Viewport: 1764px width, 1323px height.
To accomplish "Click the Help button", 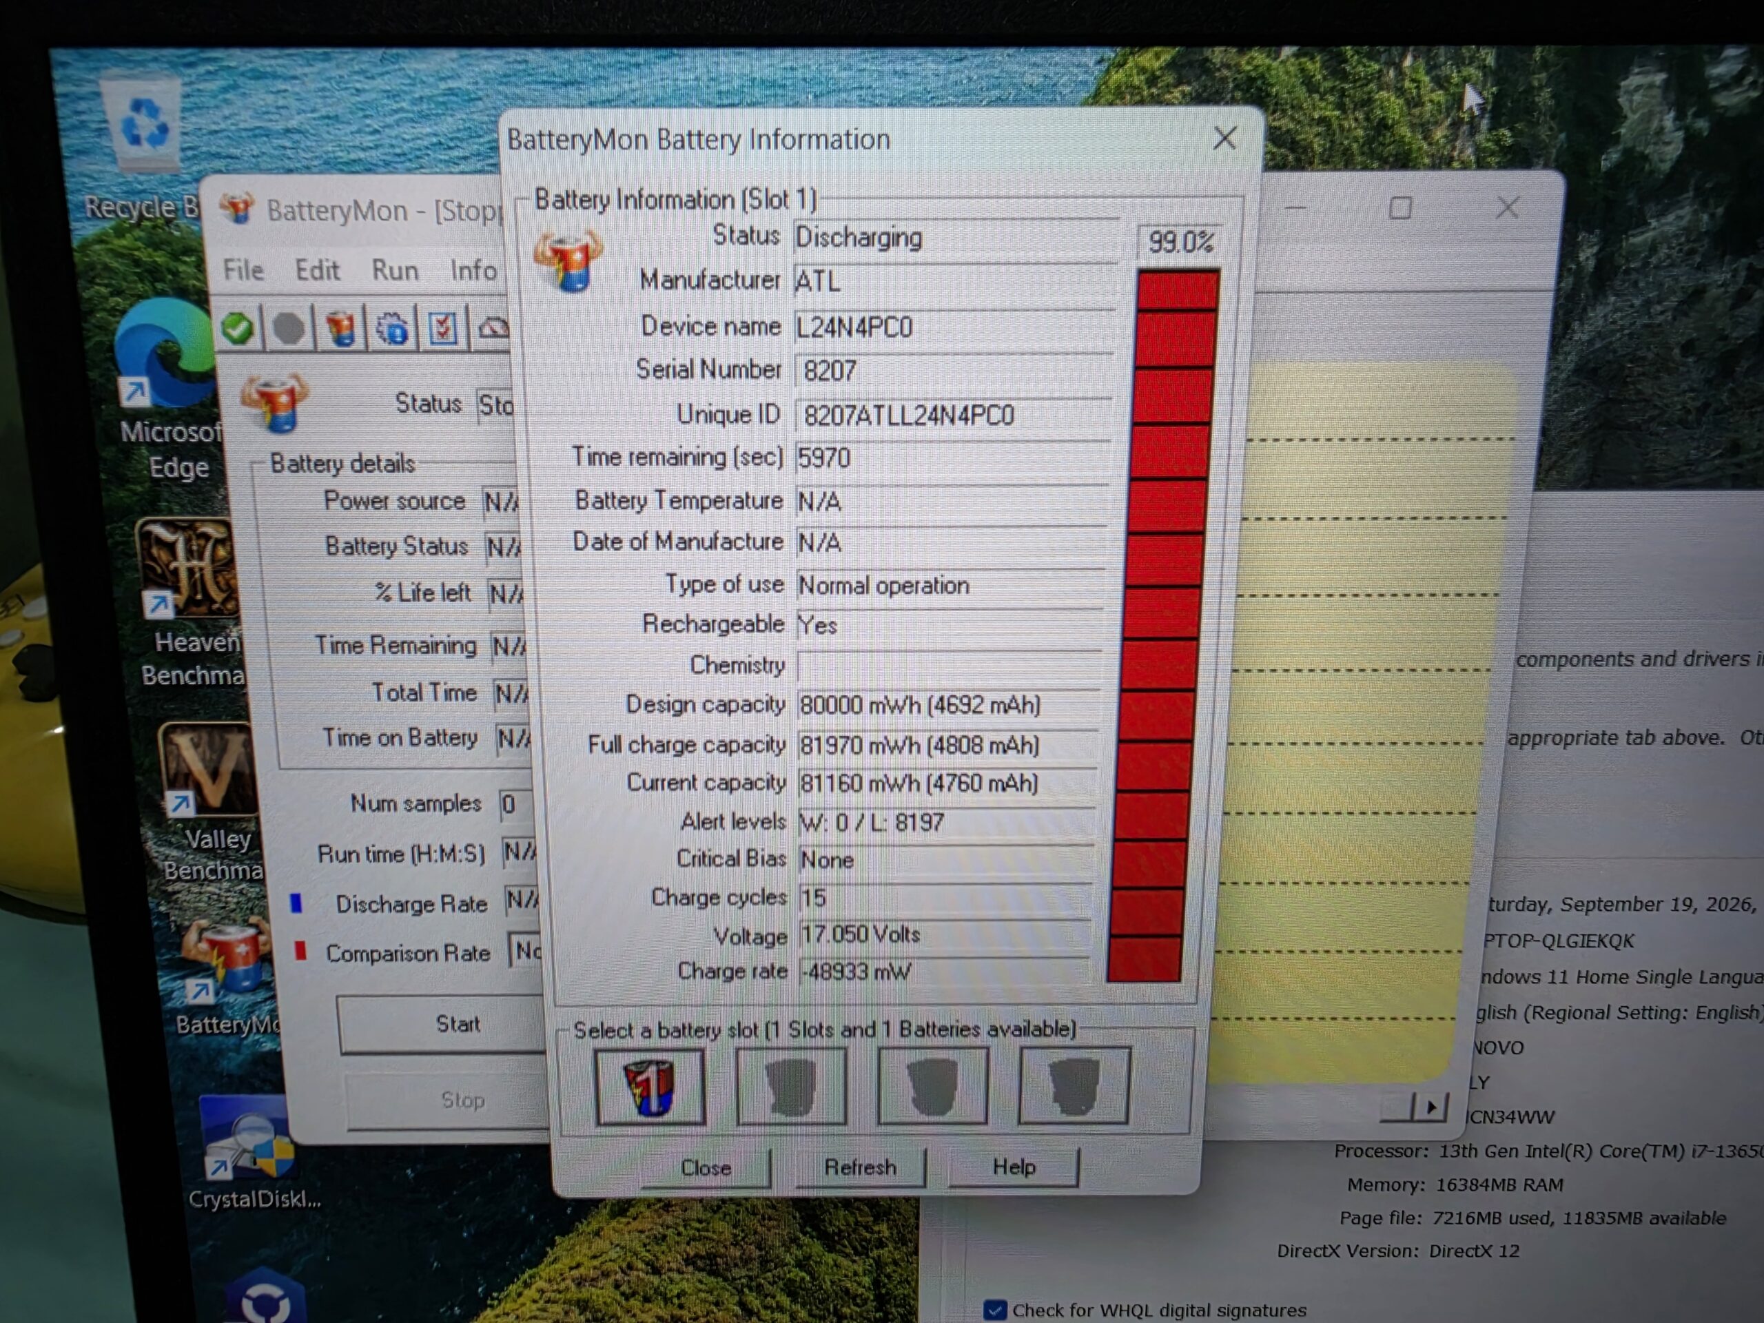I will (x=1014, y=1167).
